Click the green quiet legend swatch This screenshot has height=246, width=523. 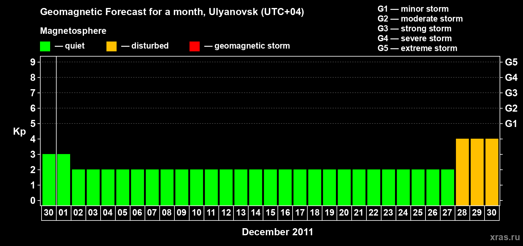45,46
